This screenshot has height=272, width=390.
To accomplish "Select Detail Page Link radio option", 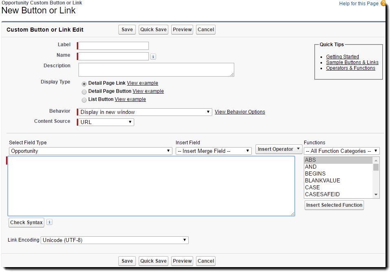I will 84,84.
